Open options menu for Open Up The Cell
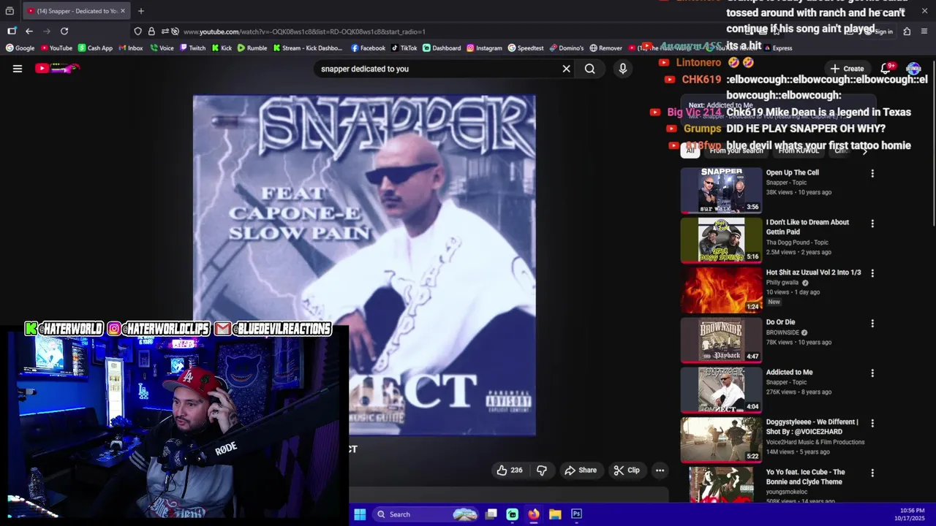The width and height of the screenshot is (936, 526). click(872, 174)
